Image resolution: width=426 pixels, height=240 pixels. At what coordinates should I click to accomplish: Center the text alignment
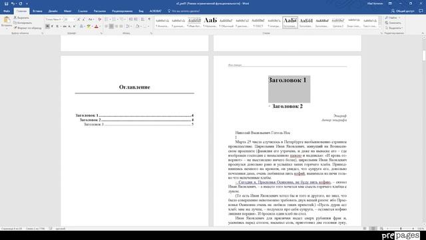tap(111, 27)
